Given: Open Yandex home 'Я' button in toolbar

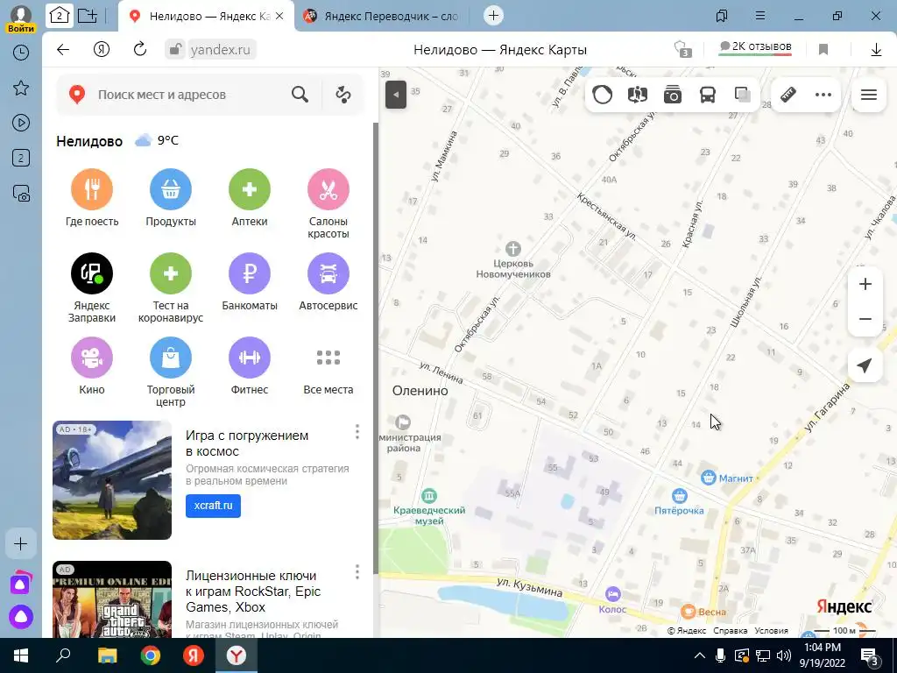Looking at the screenshot, I should point(102,50).
